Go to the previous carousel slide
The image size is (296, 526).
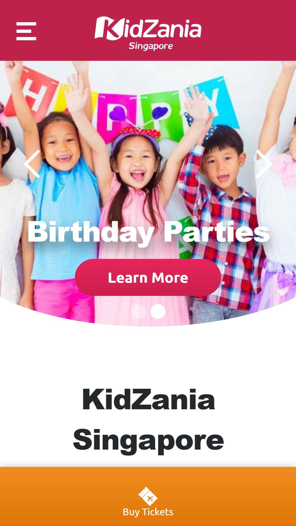(x=32, y=164)
